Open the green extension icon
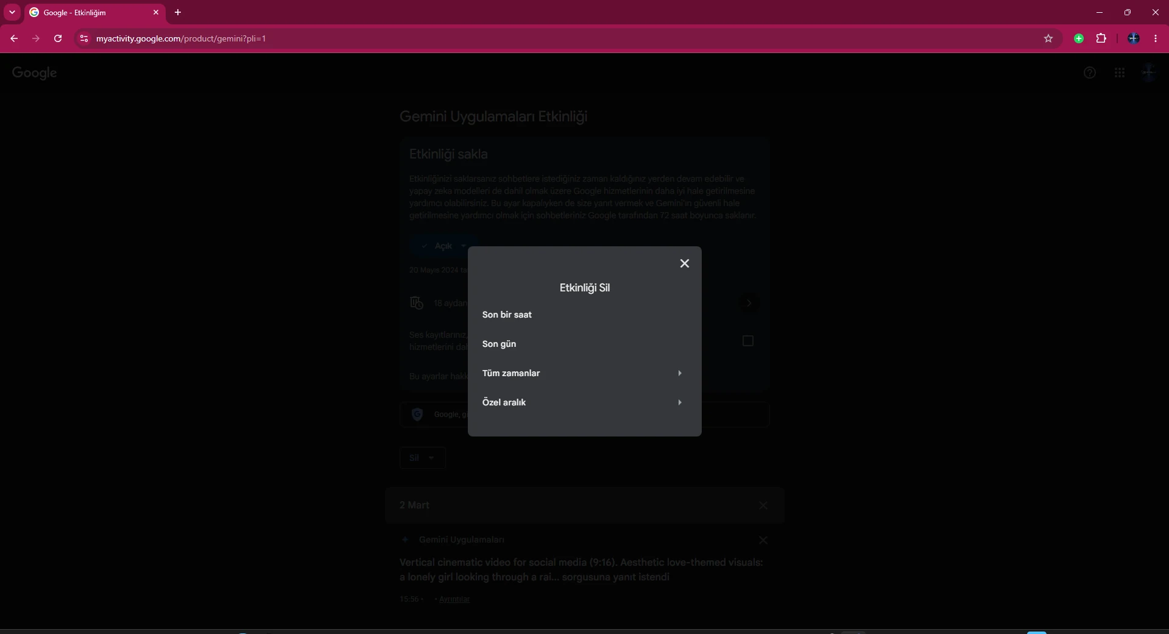Viewport: 1169px width, 634px height. [1079, 38]
